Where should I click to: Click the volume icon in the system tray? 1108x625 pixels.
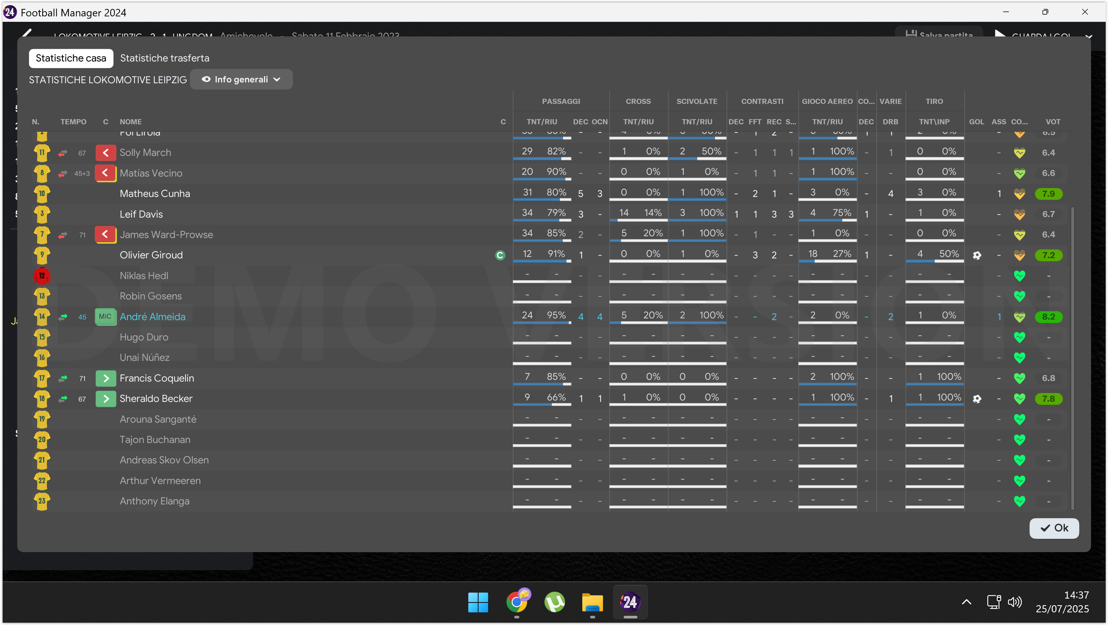pyautogui.click(x=1015, y=602)
